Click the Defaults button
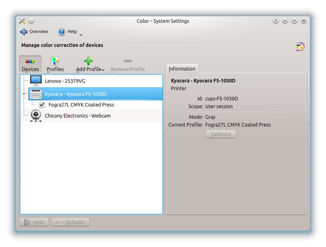This screenshot has width=326, height=247. click(x=71, y=222)
